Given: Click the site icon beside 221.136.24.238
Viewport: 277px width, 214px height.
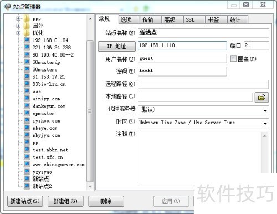Looking at the screenshot, I should point(27,47).
